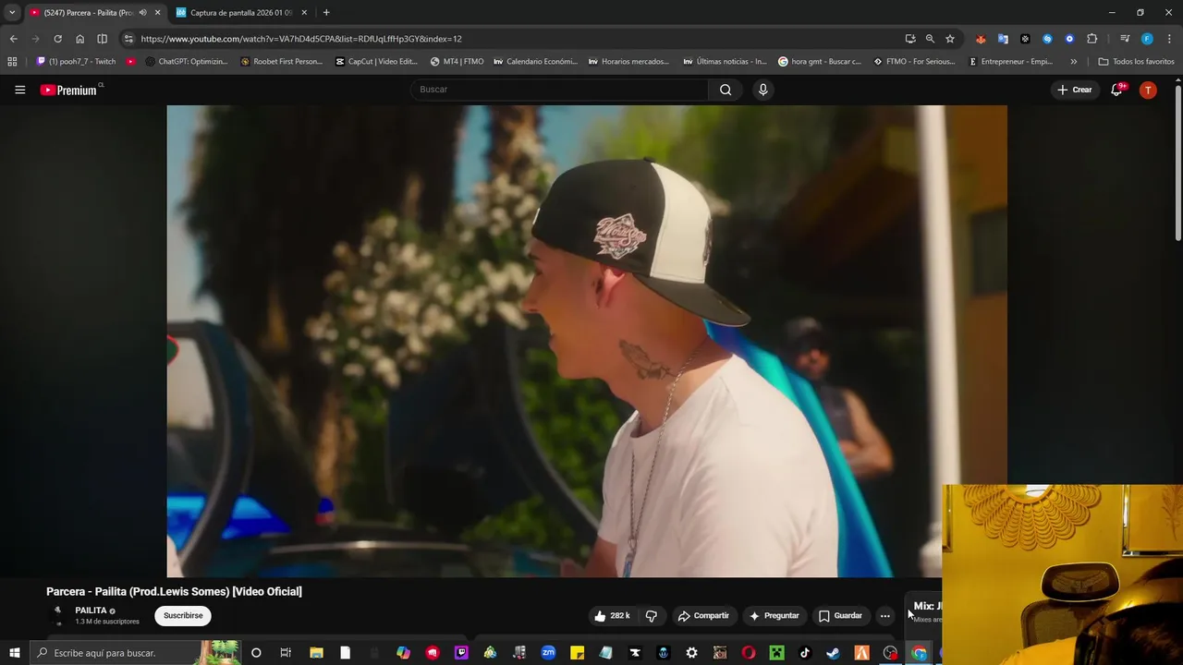
Task: Open the zoom magnifier in address bar
Action: pos(930,39)
